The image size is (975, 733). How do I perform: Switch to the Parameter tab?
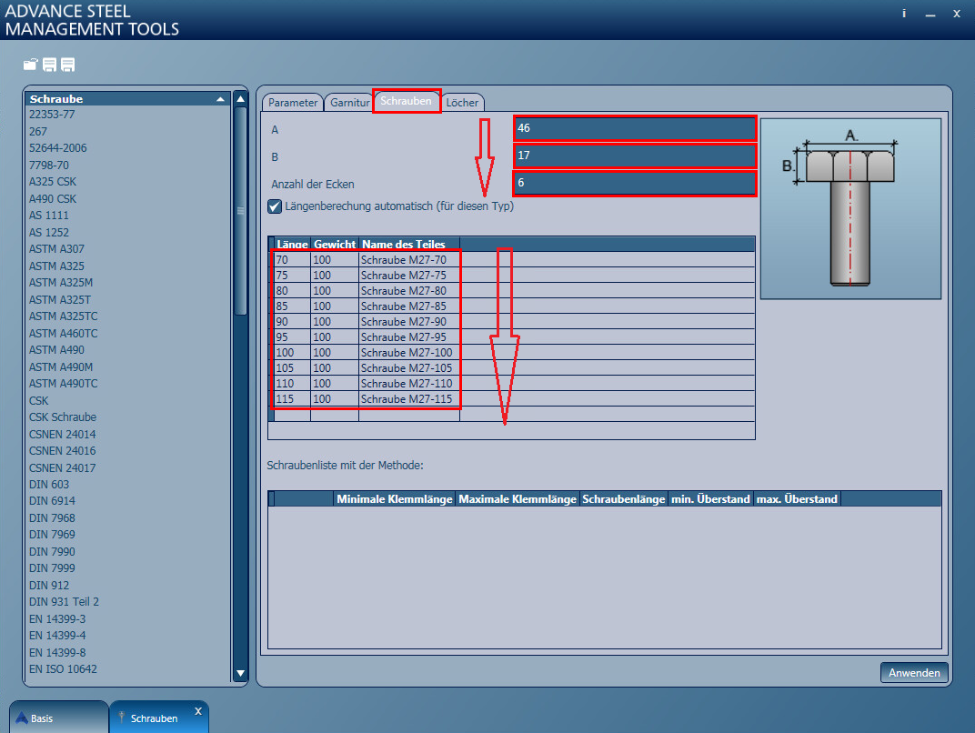click(x=293, y=103)
